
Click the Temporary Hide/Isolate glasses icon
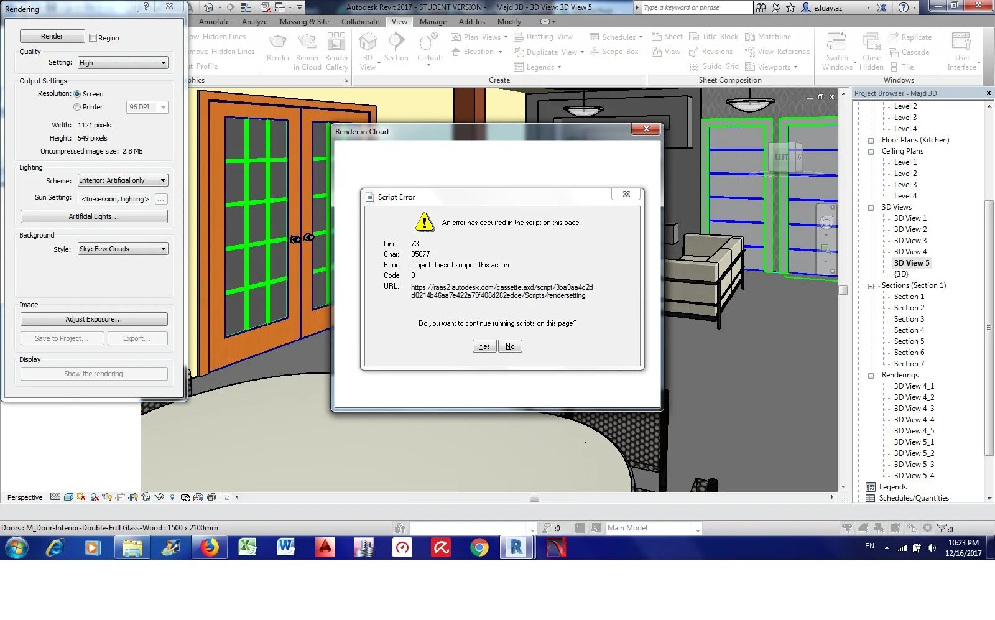pos(160,497)
